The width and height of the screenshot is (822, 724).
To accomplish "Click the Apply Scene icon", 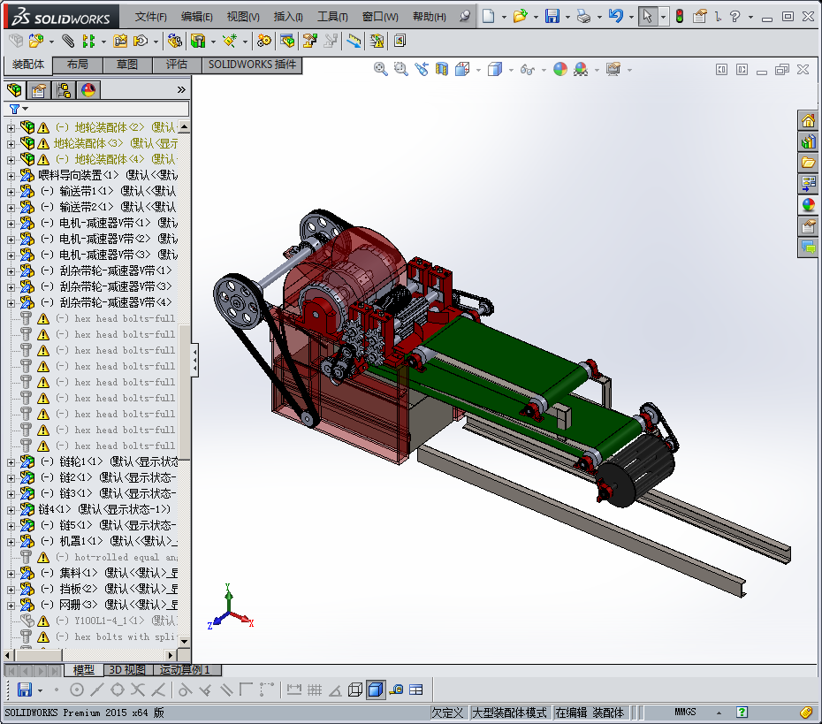I will (x=581, y=69).
